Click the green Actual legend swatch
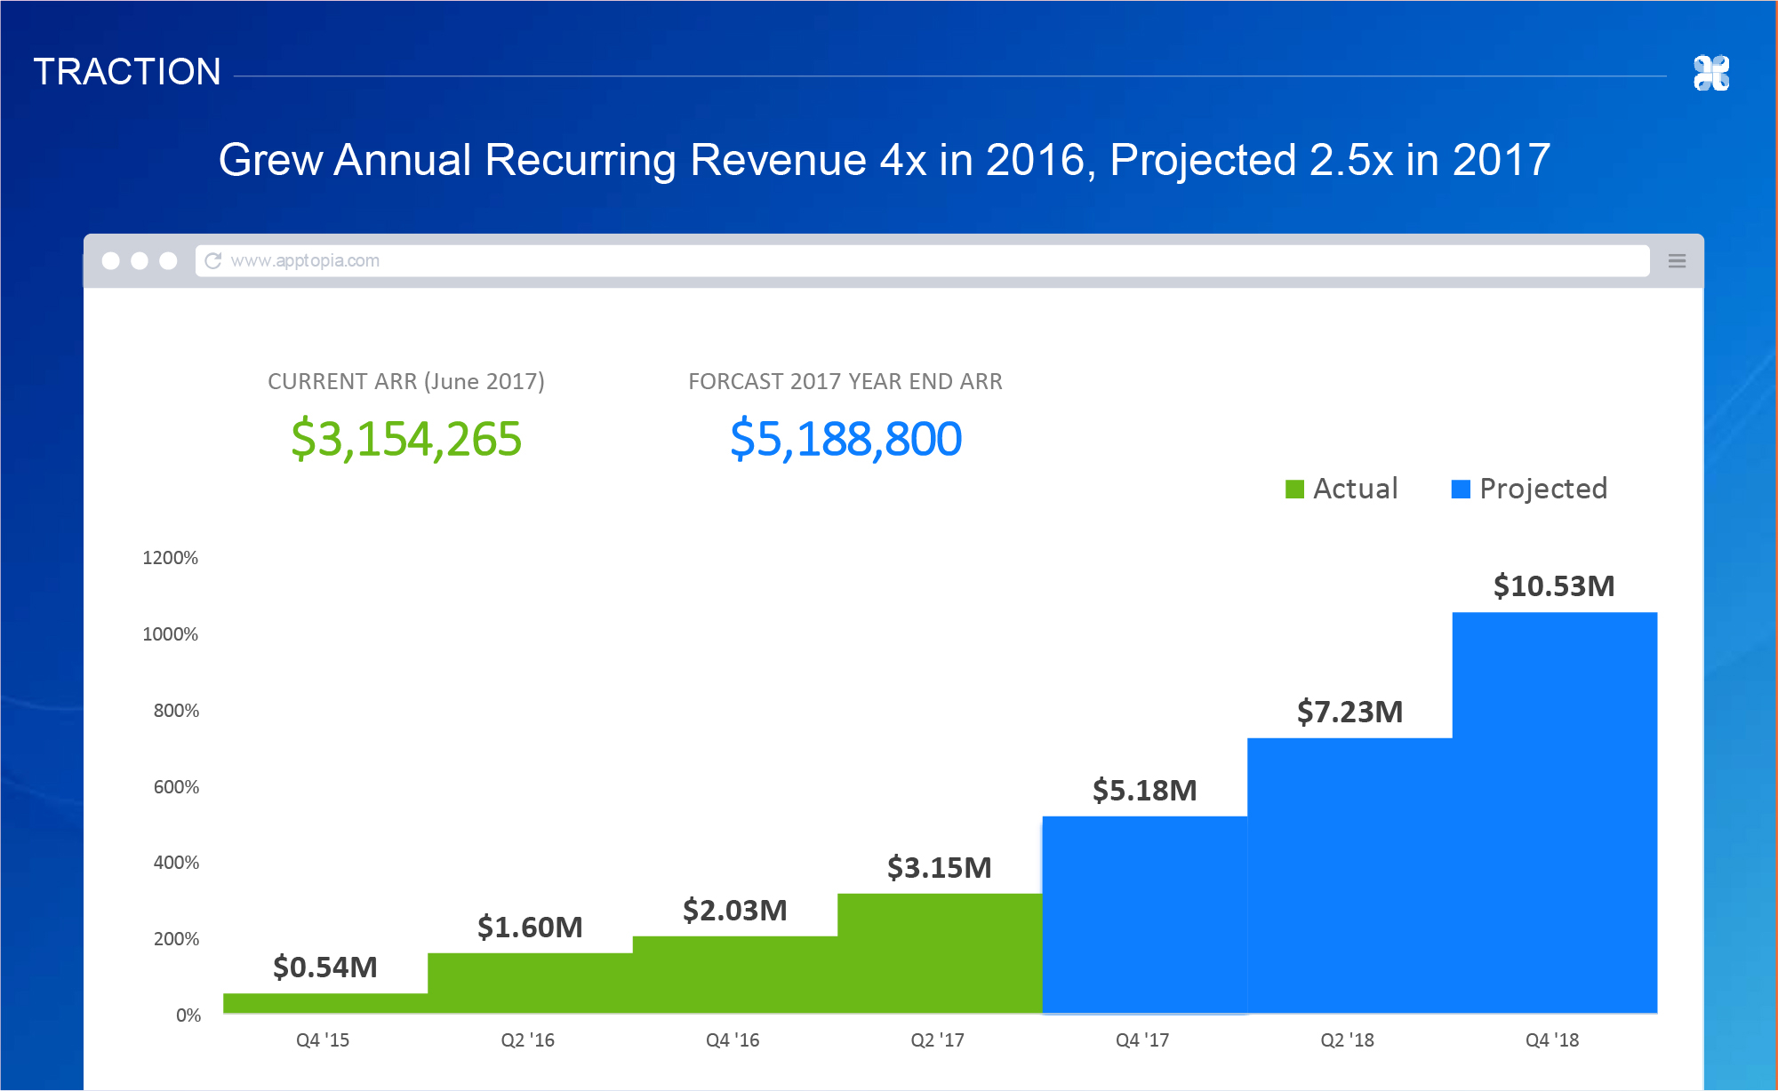Image resolution: width=1778 pixels, height=1091 pixels. coord(1294,489)
